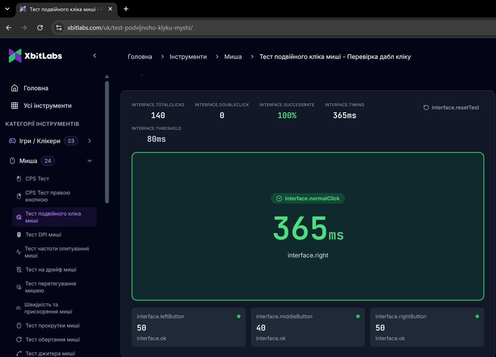The height and width of the screenshot is (357, 496).
Task: Click inside the green 365ms click test area
Action: [308, 226]
